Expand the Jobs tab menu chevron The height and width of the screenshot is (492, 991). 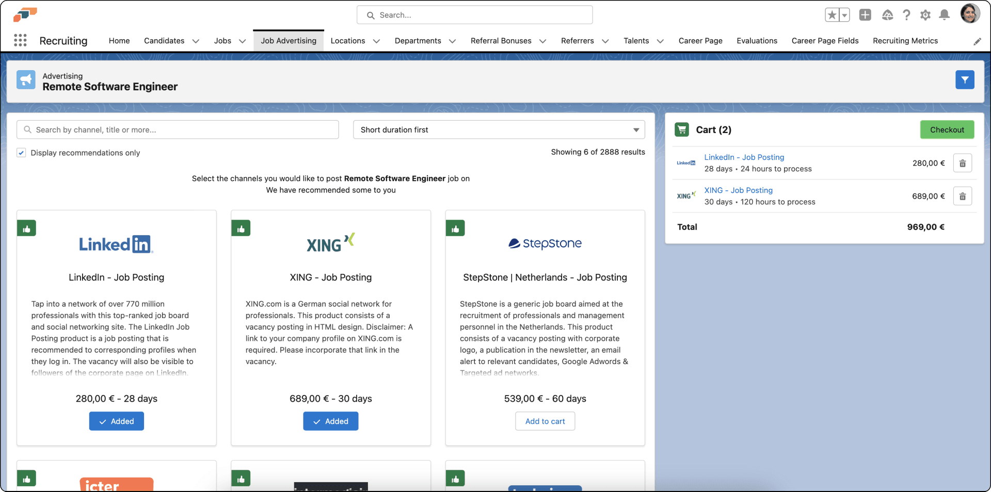click(x=242, y=41)
